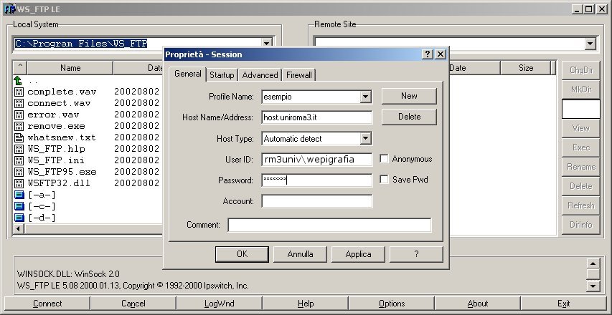
Task: Select the file name whatsnew.txt
Action: [x=62, y=137]
